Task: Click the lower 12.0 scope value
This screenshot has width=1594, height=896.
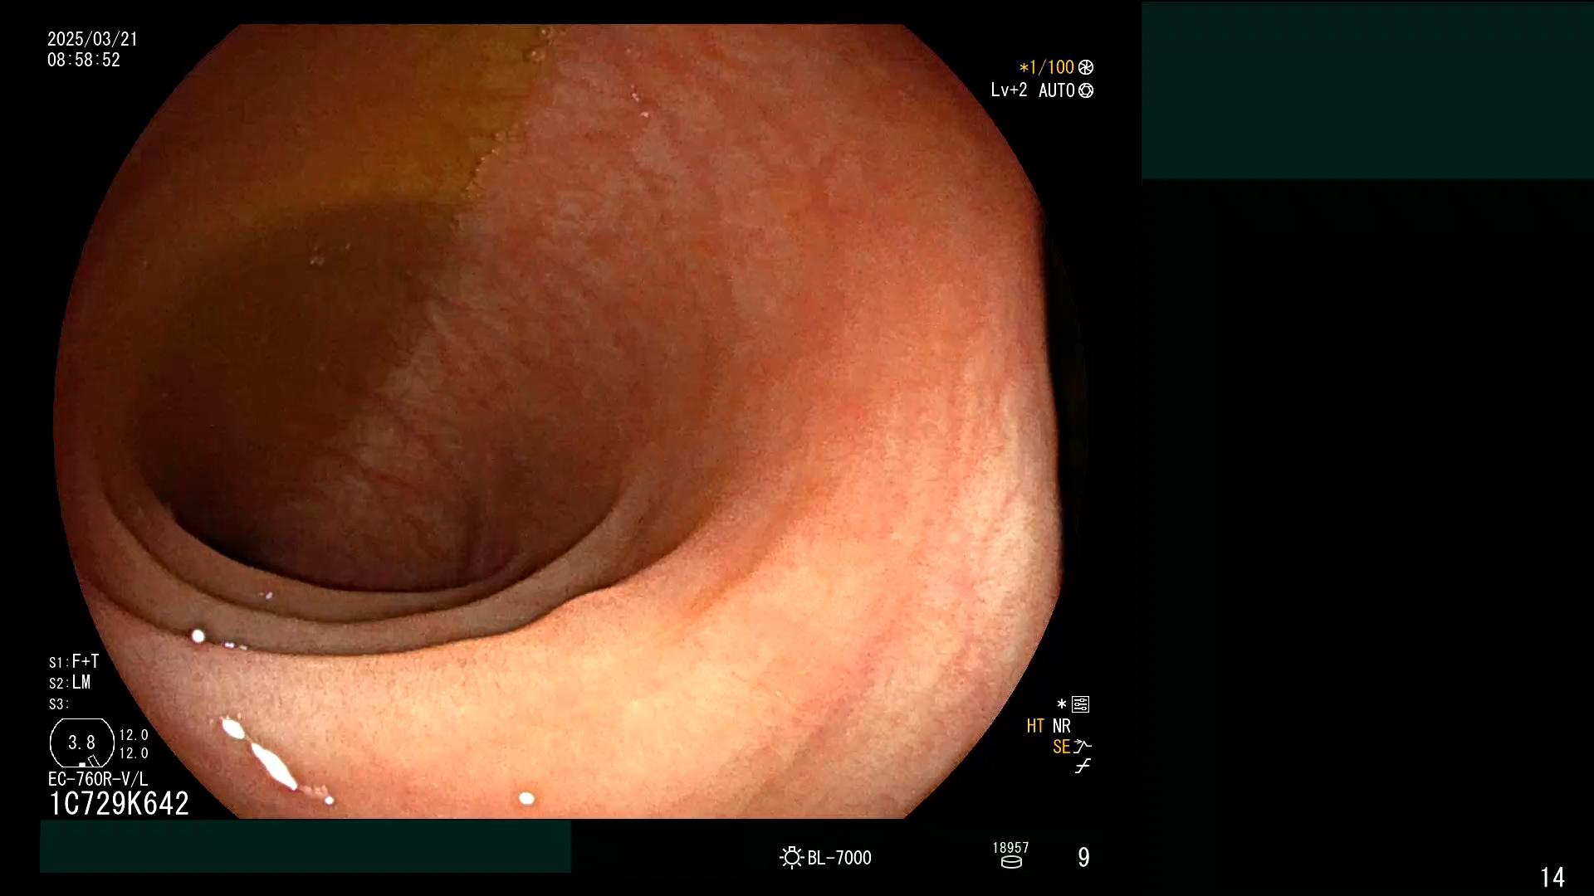Action: click(x=134, y=753)
